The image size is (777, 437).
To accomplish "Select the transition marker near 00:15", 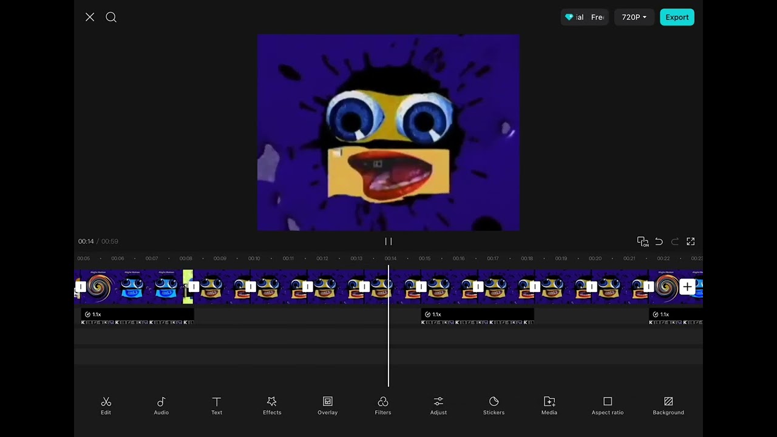I will (421, 286).
